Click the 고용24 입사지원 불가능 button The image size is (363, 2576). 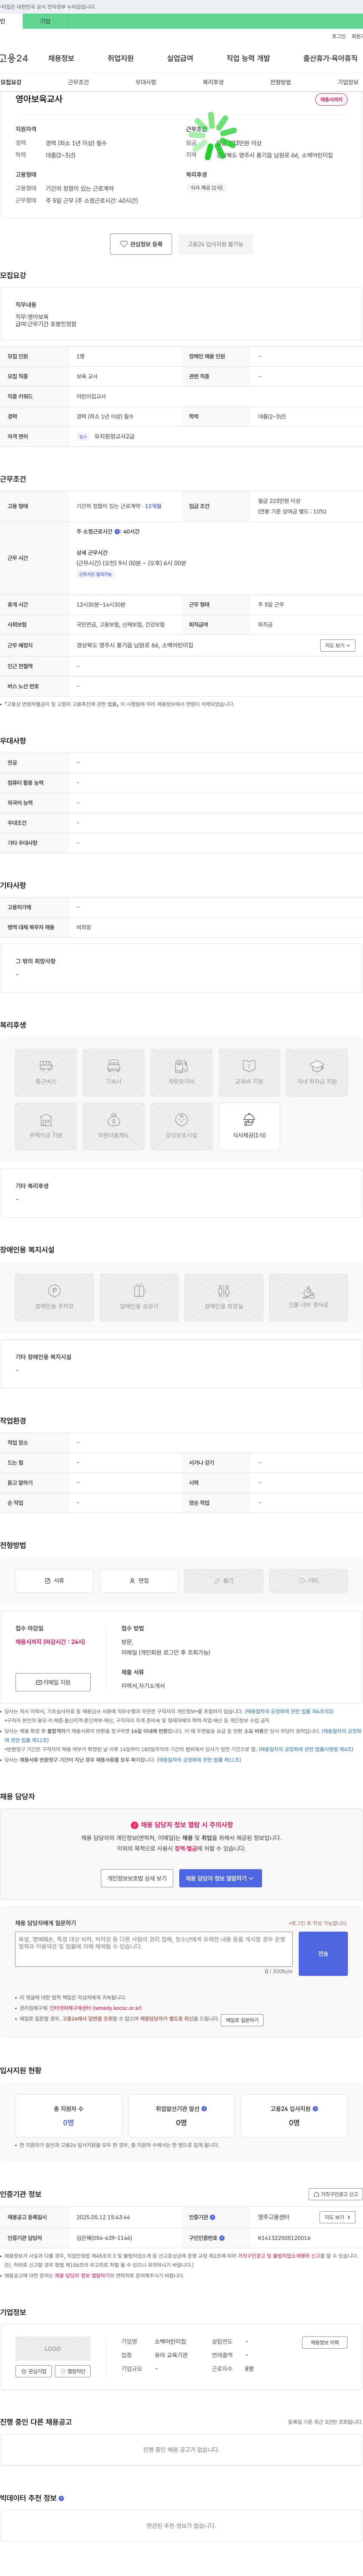[215, 244]
